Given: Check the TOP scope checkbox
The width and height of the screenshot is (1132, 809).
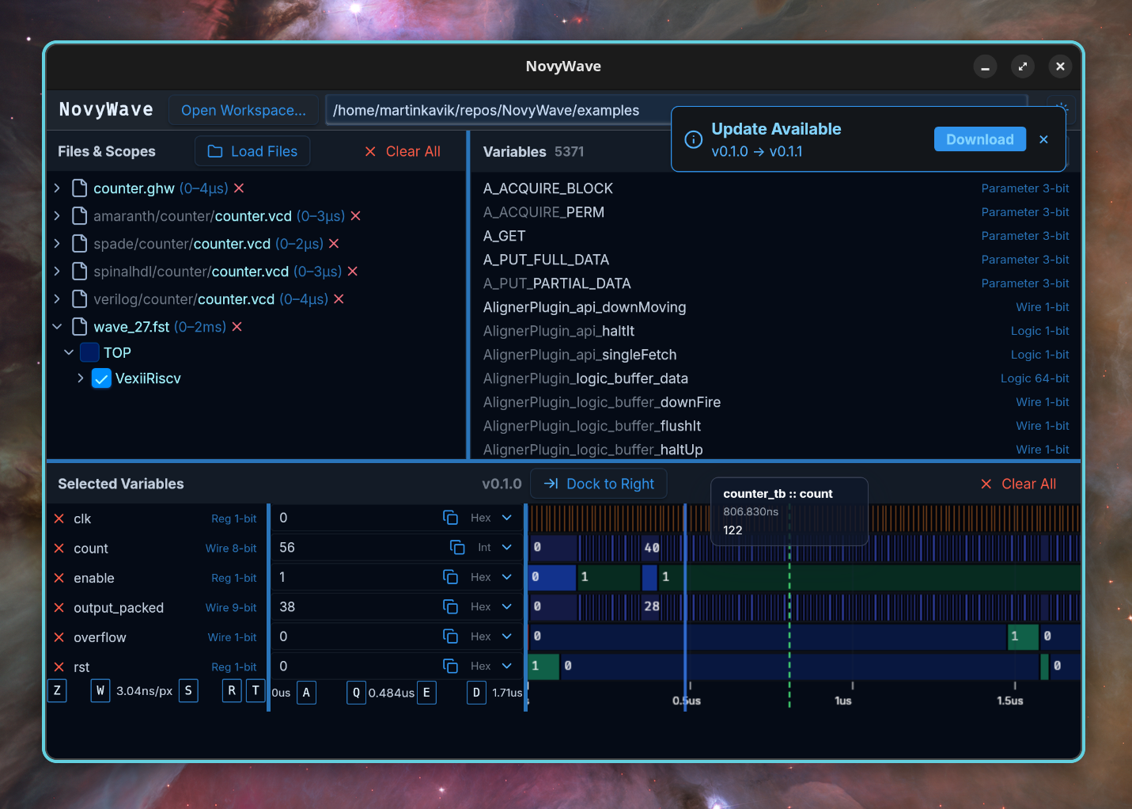Looking at the screenshot, I should click(x=89, y=352).
